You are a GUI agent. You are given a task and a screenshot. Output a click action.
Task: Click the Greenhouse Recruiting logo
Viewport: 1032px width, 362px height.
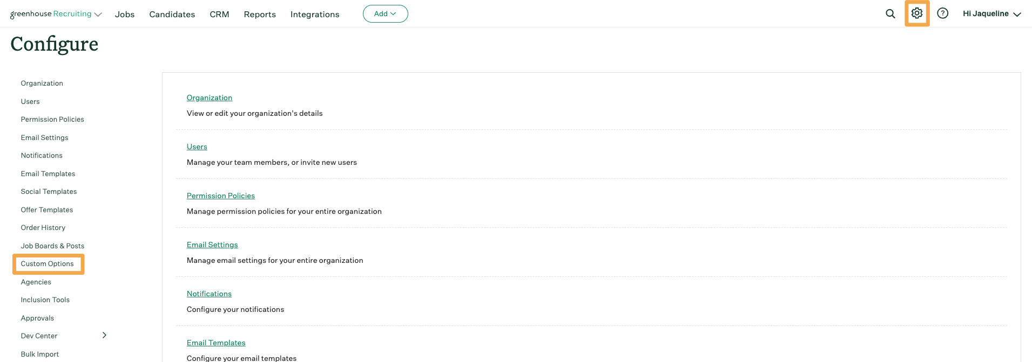coord(51,14)
